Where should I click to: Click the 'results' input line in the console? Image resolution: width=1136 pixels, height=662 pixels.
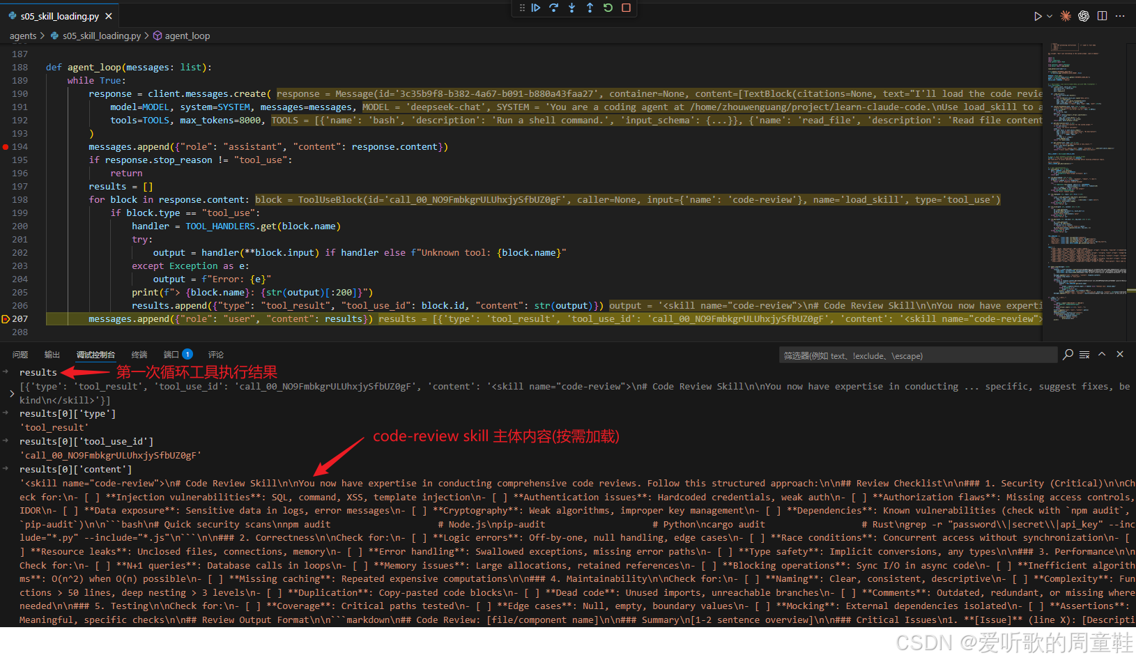coord(38,373)
